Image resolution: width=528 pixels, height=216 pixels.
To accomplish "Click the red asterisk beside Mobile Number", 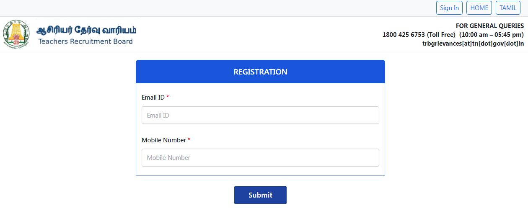I will pos(189,140).
